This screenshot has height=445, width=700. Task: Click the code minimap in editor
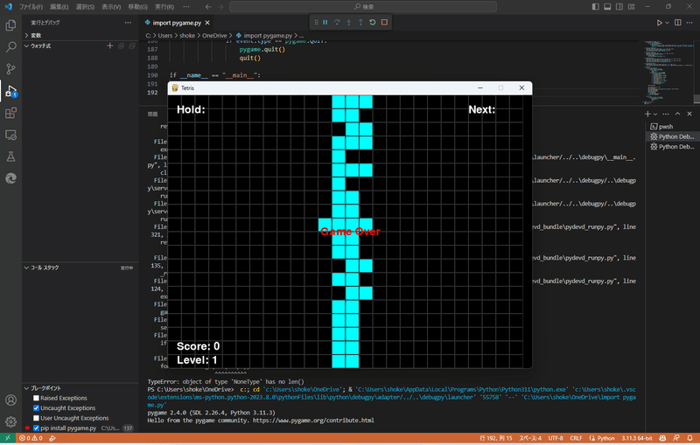coord(668,72)
